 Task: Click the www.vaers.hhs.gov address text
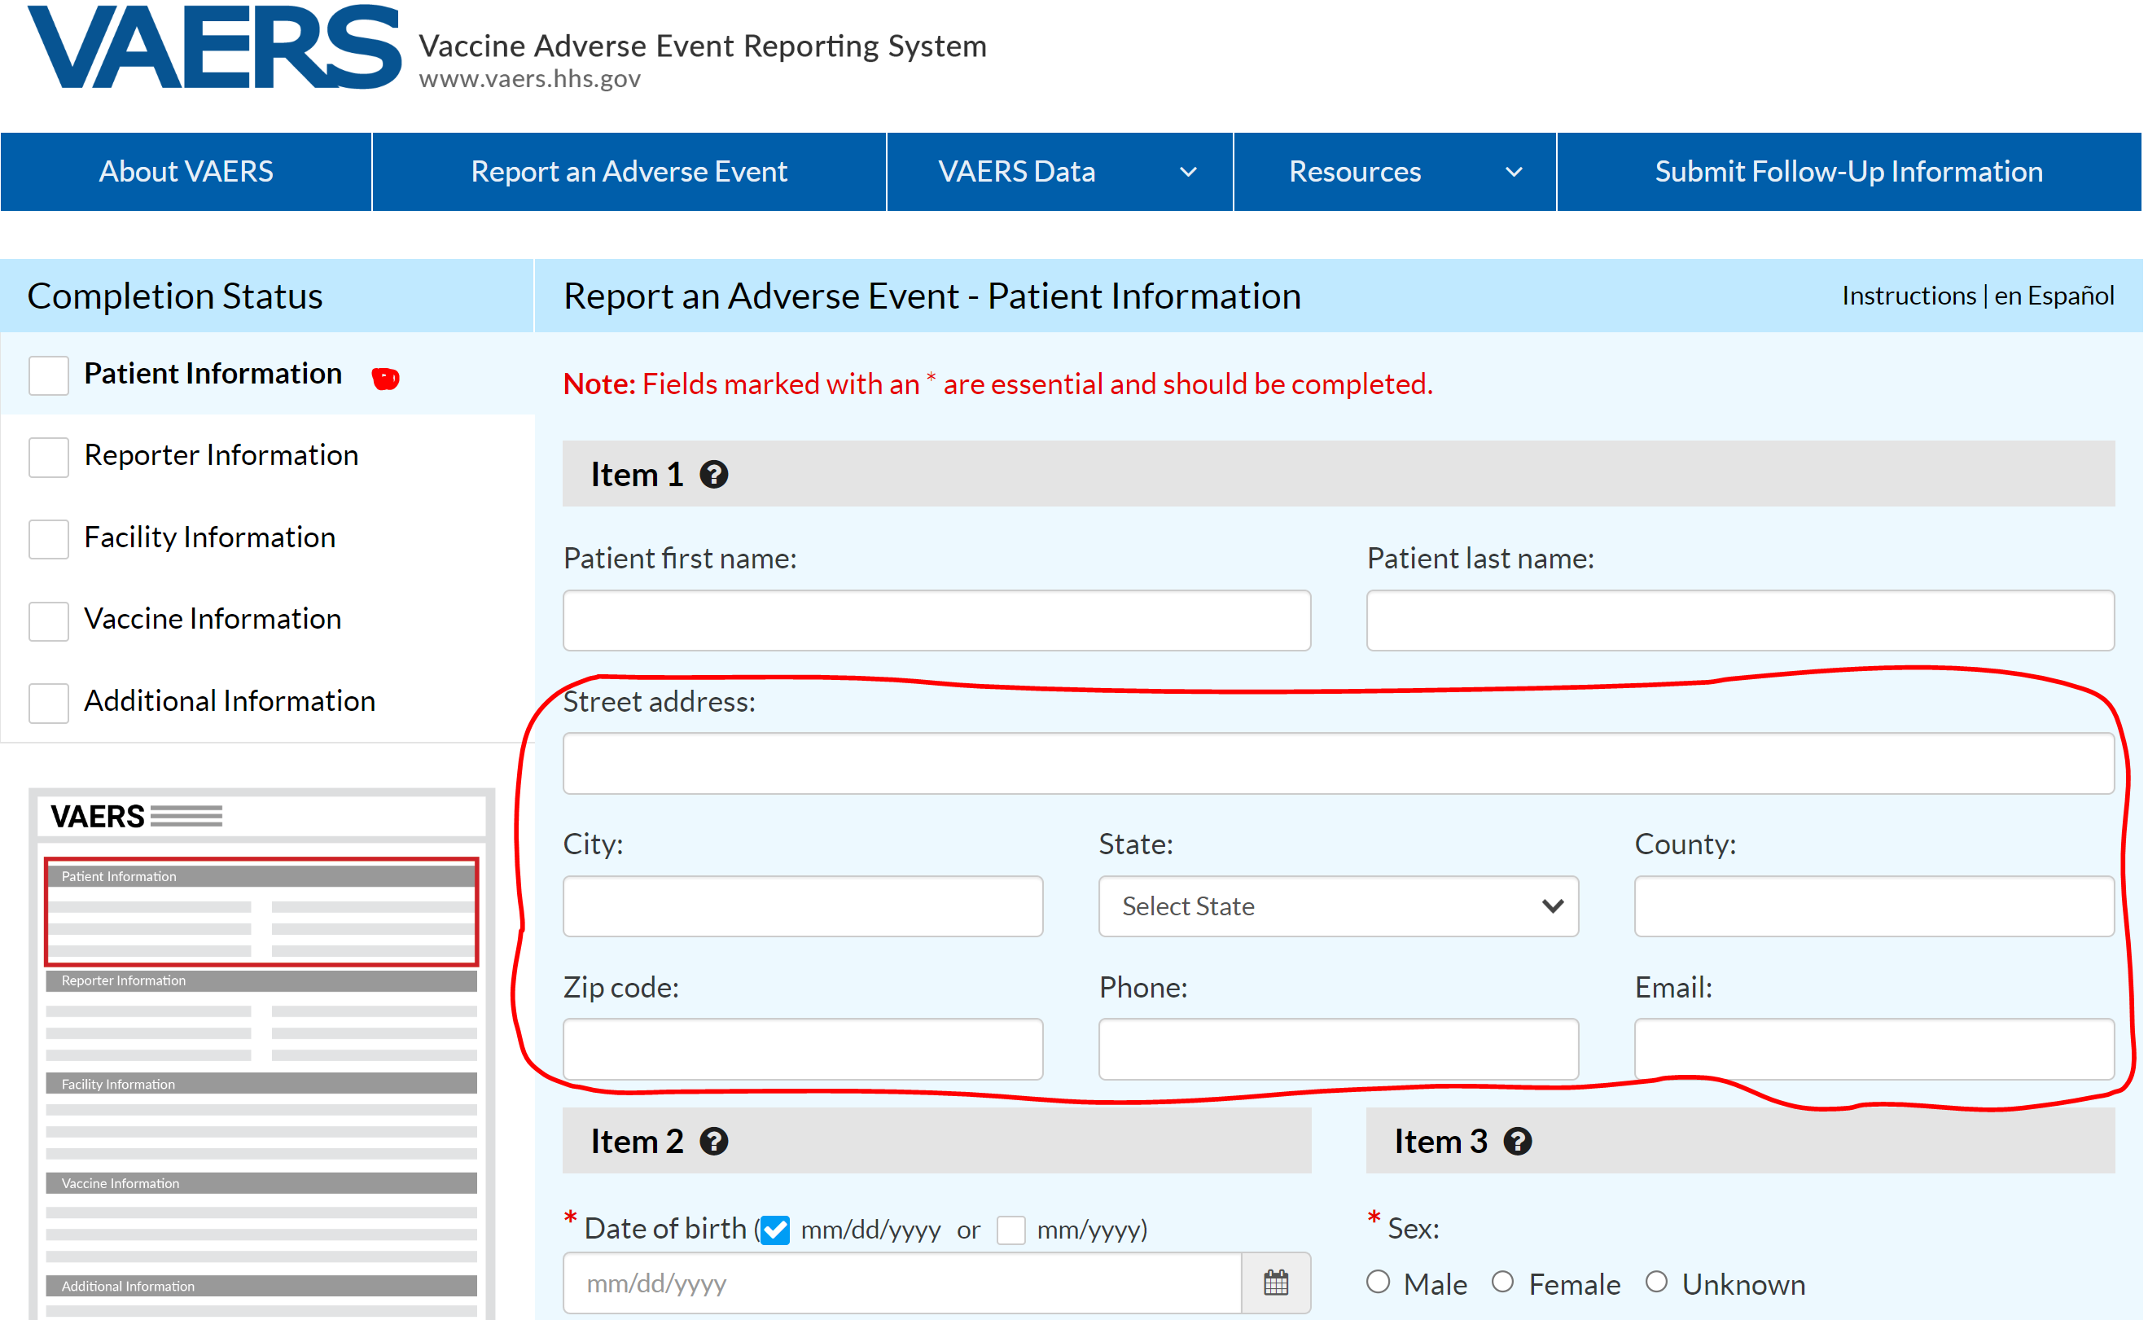[x=530, y=78]
